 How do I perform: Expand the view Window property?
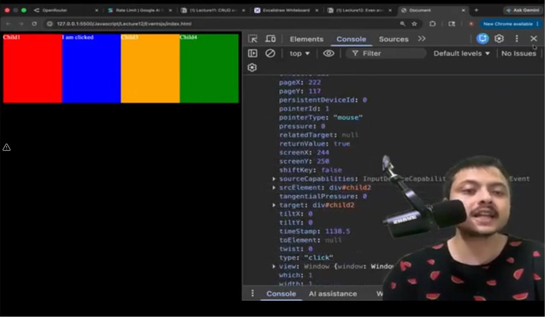pos(274,266)
